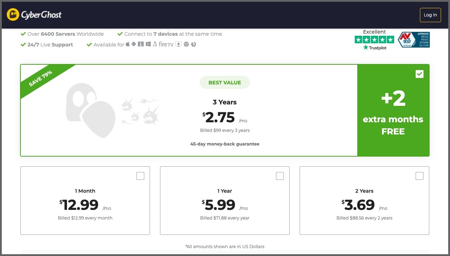450x256 pixels.
Task: Click the Windows platform icon
Action: pyautogui.click(x=148, y=44)
